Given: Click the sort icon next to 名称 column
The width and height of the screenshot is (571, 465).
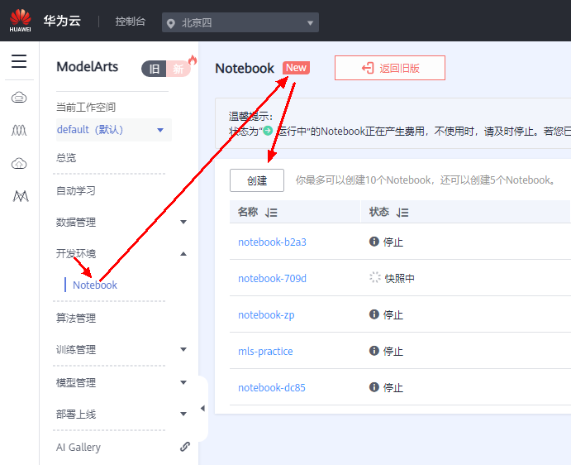Looking at the screenshot, I should pyautogui.click(x=271, y=213).
